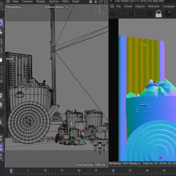Click the viewport pan hand icon
This screenshot has height=176, width=176.
91,2
